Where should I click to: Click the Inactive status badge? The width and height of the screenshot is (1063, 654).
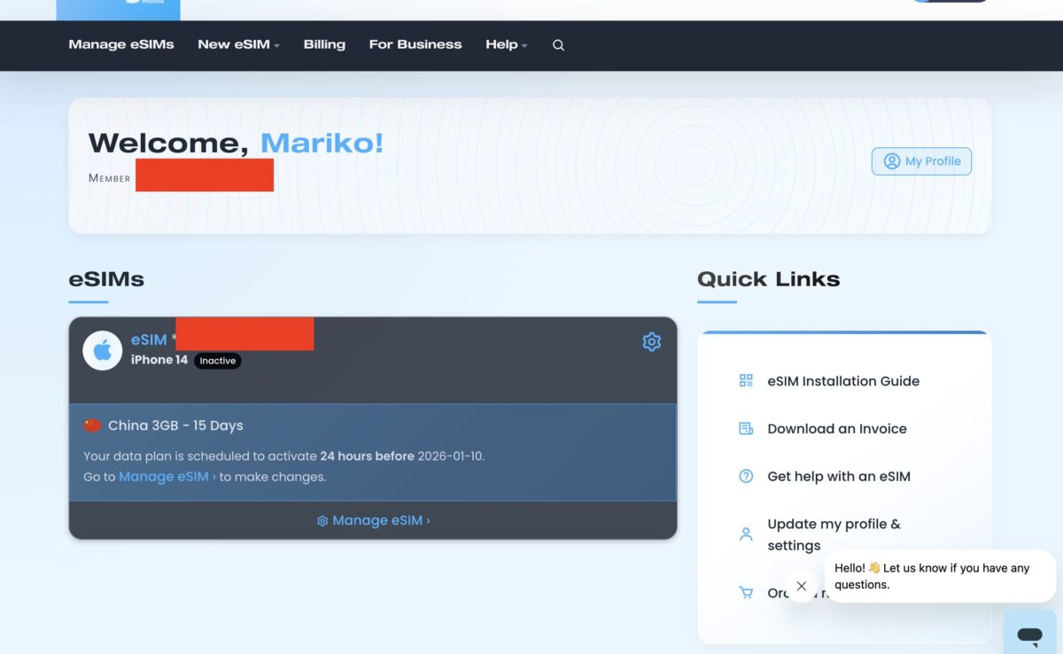pyautogui.click(x=218, y=361)
